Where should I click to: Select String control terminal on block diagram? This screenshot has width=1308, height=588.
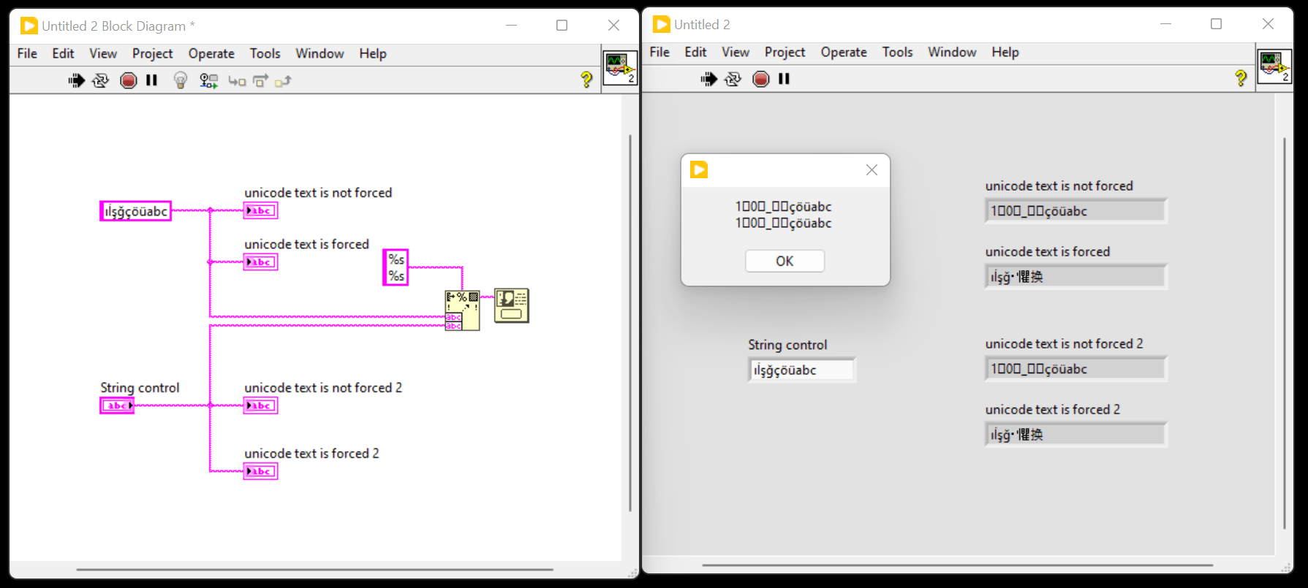117,405
